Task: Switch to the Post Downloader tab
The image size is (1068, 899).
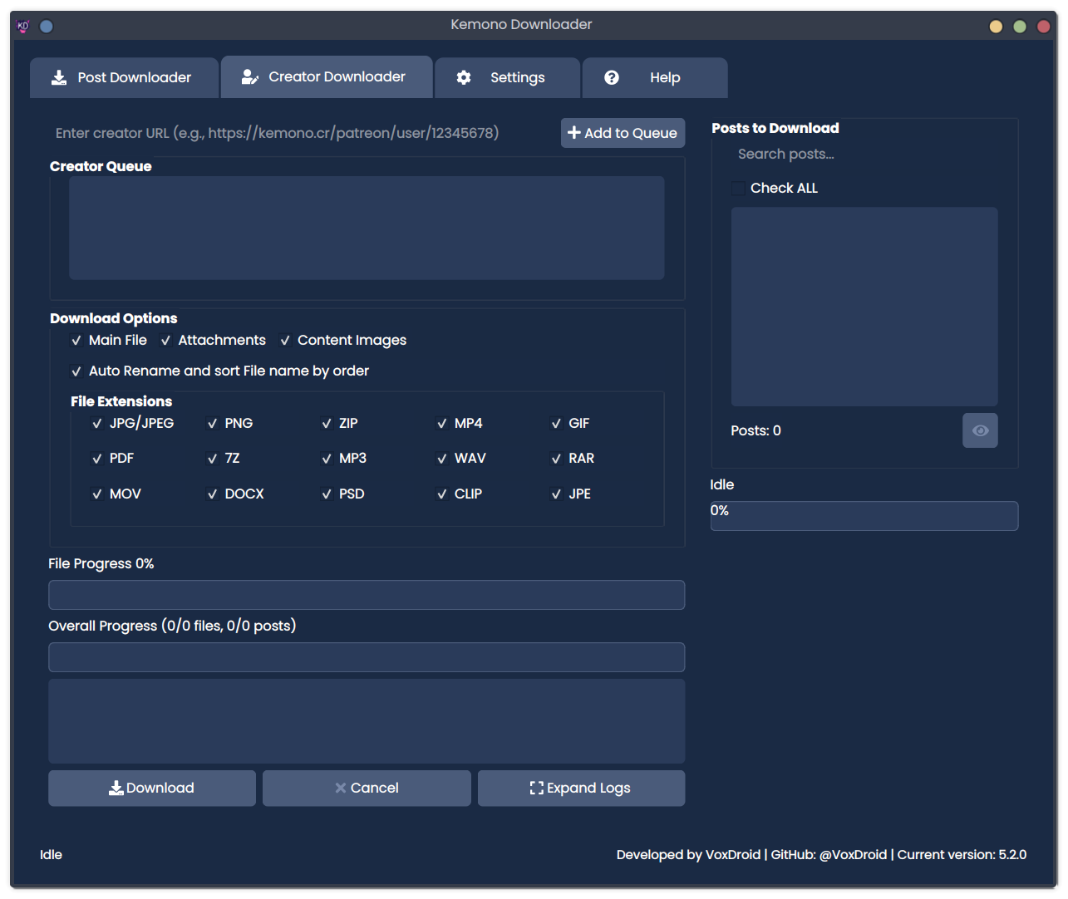Action: [x=124, y=76]
